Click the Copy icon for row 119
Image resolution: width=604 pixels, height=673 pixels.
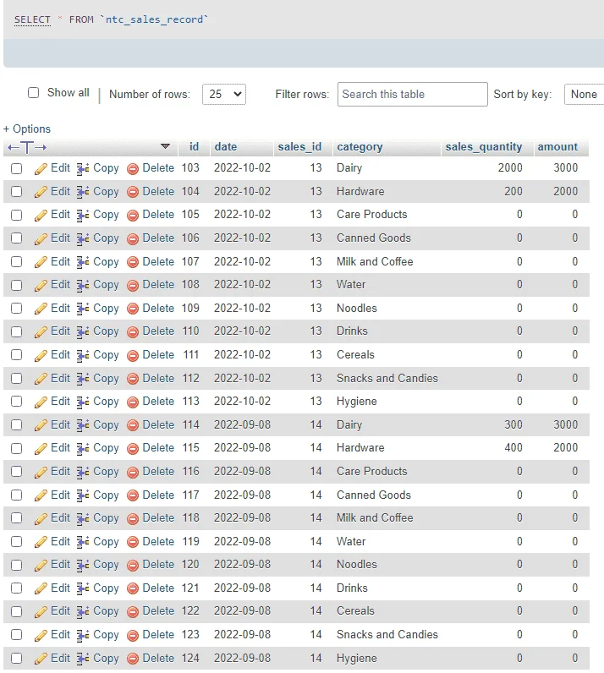(x=83, y=542)
